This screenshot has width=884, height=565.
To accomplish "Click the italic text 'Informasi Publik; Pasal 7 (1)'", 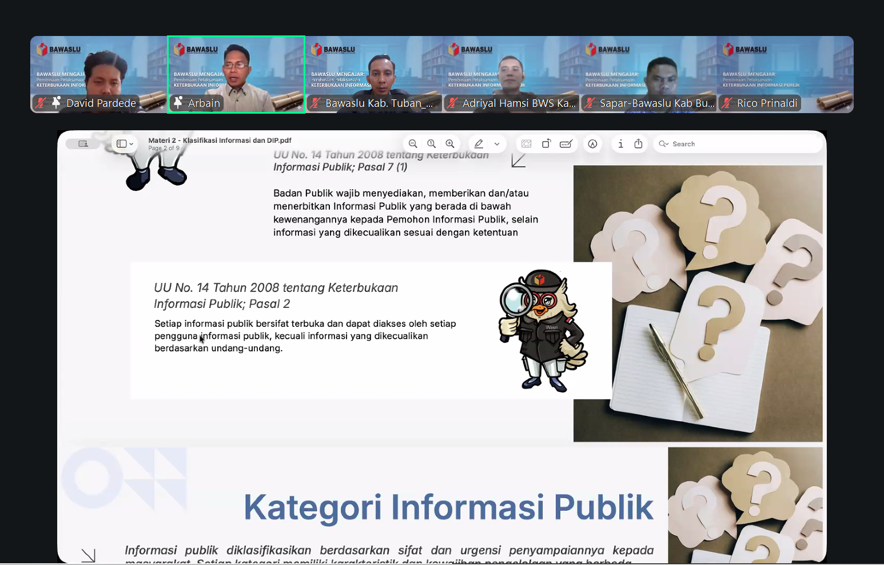I will coord(340,167).
